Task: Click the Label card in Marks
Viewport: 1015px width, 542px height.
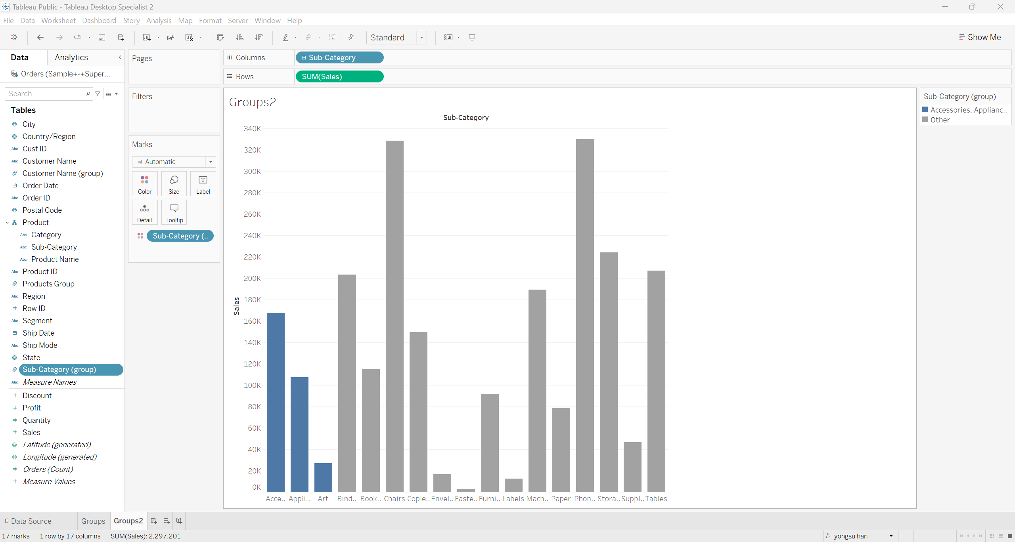Action: pos(203,184)
